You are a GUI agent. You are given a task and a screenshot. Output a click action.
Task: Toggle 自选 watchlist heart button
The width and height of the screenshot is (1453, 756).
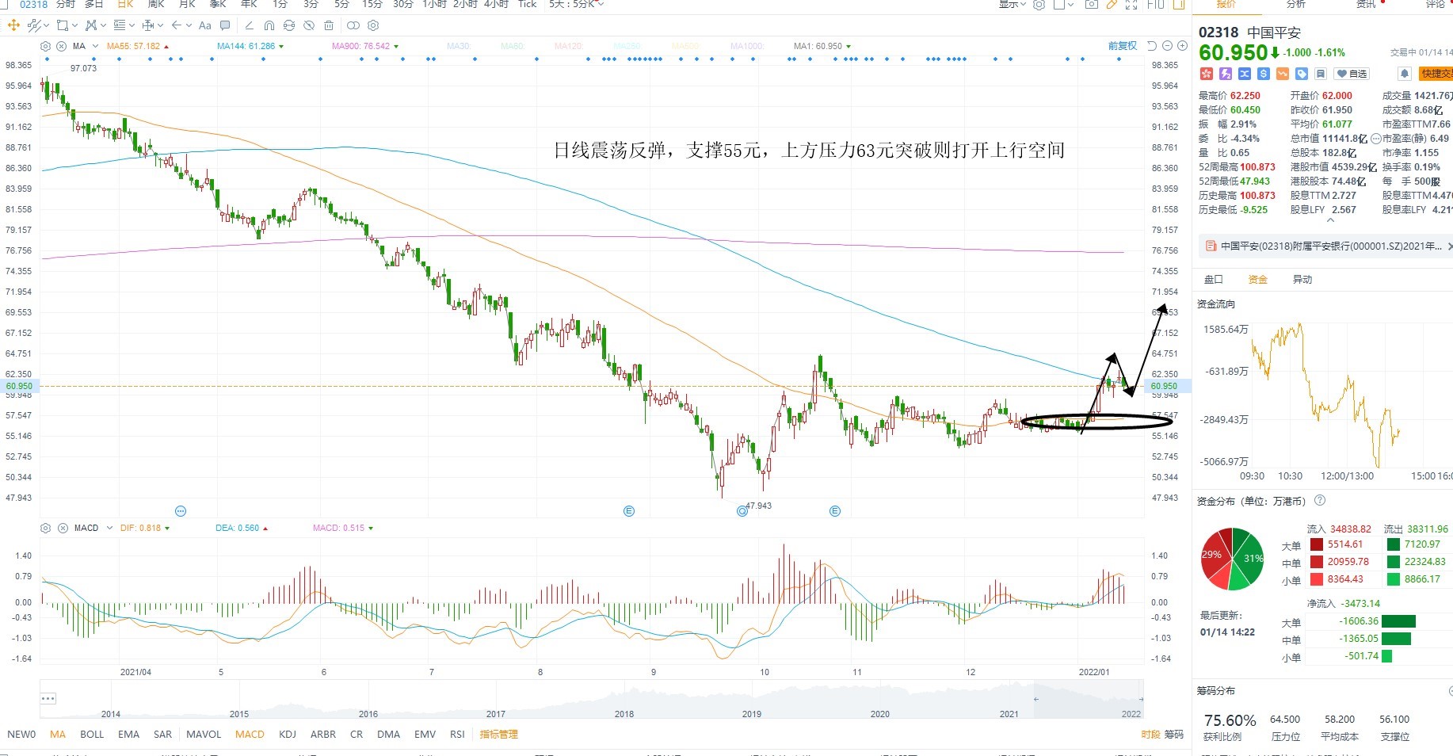tap(1352, 74)
